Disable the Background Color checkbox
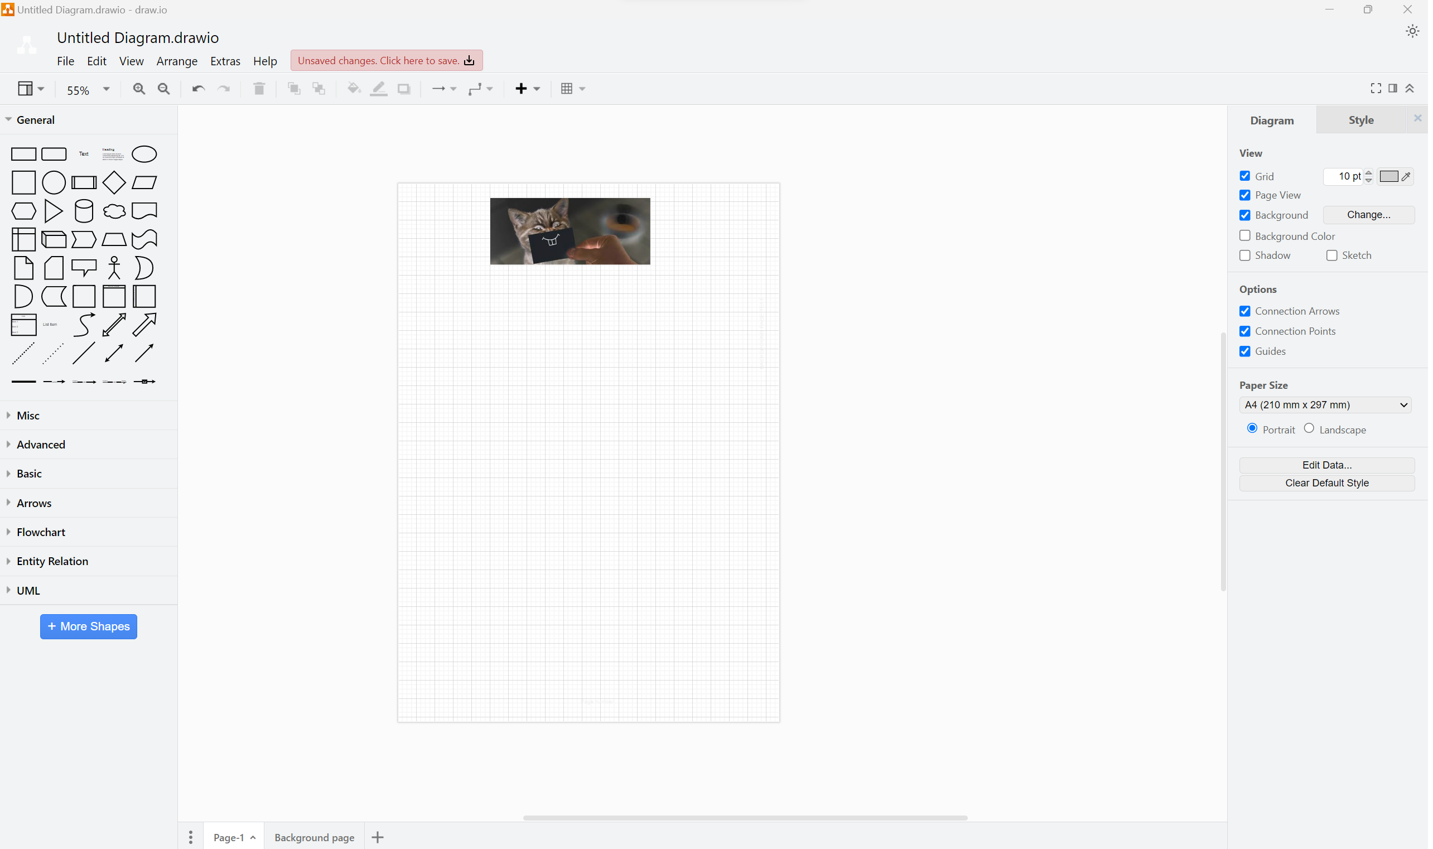 (x=1244, y=236)
